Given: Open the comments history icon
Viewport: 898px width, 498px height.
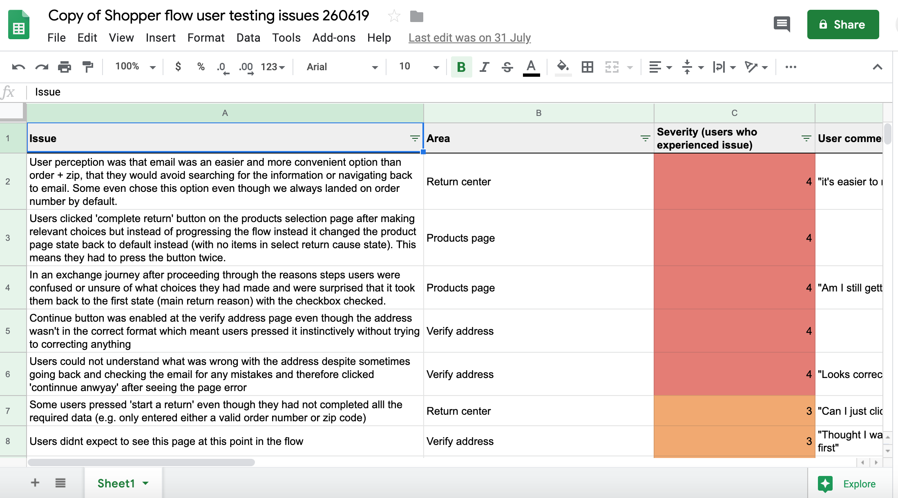Looking at the screenshot, I should [782, 24].
